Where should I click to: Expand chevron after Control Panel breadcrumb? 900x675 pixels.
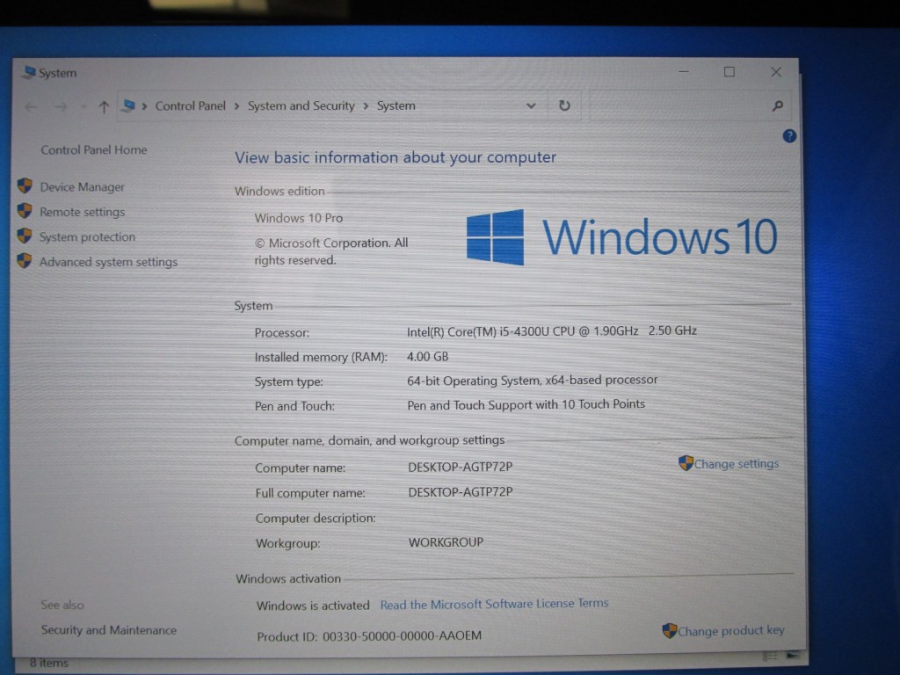(236, 106)
